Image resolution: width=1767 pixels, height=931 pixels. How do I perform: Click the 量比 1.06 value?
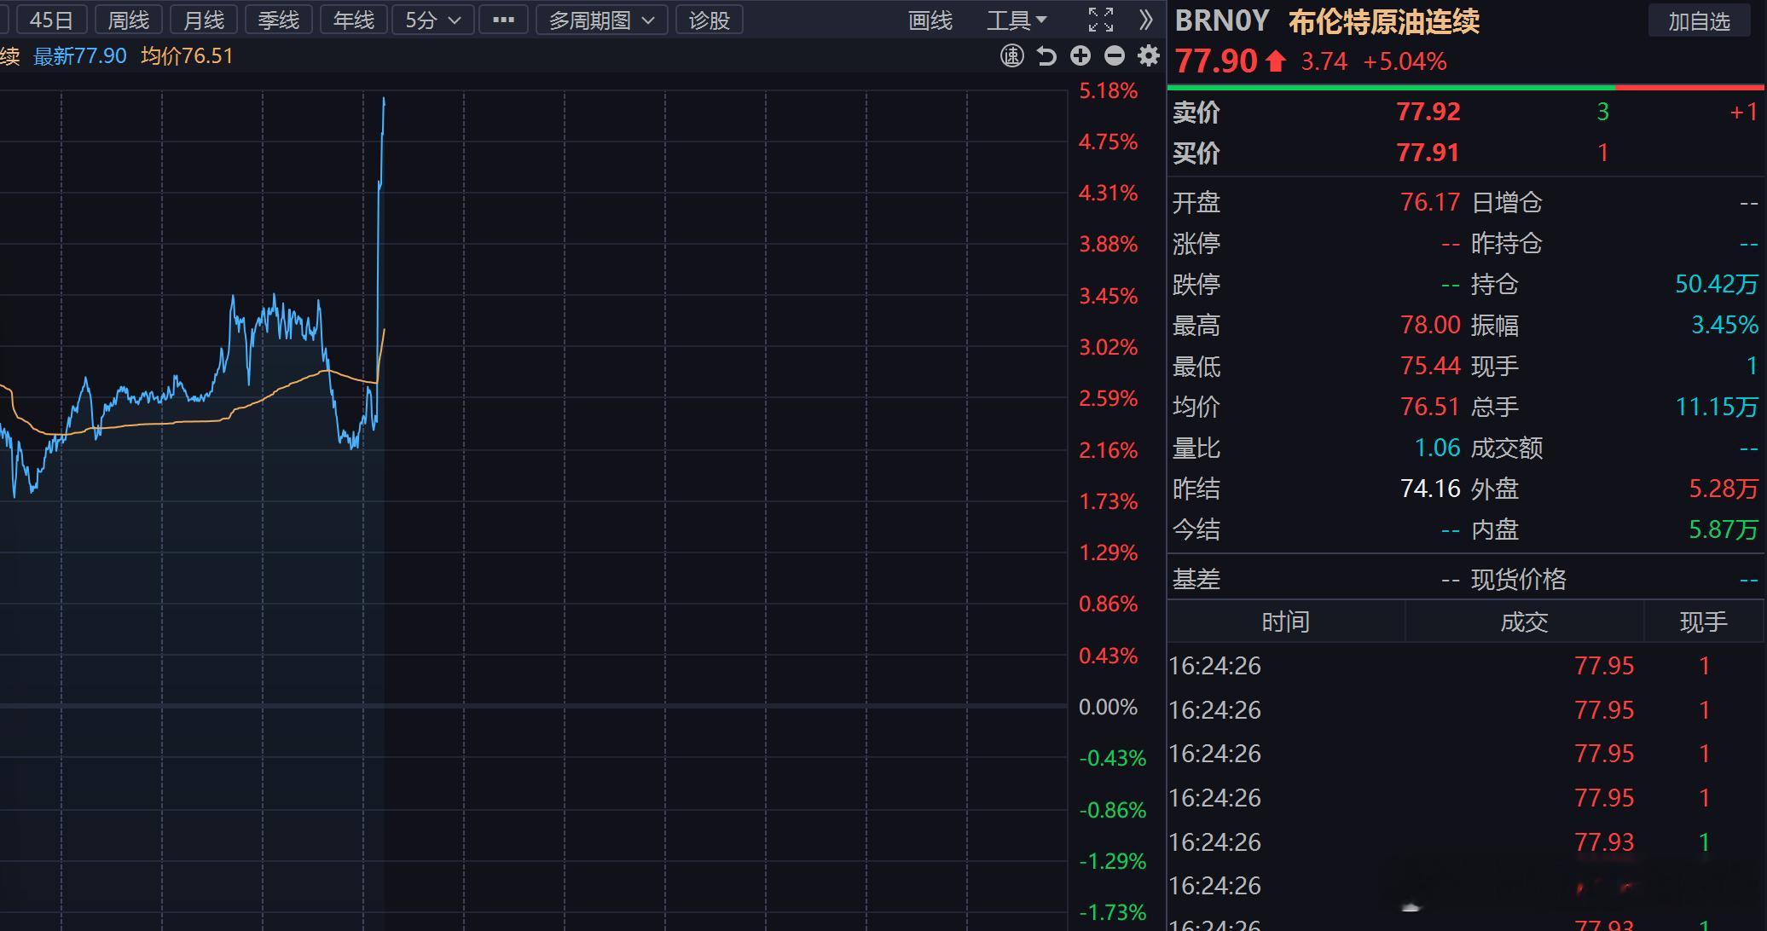1437,448
